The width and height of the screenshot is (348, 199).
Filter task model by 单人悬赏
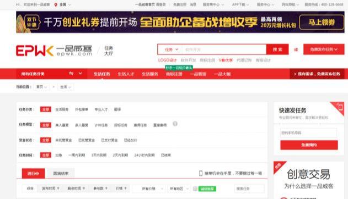tap(62, 125)
